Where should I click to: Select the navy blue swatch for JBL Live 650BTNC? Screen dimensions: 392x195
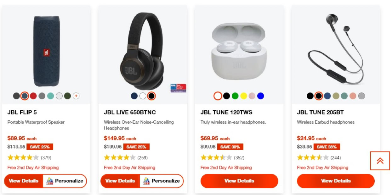[x=134, y=96]
